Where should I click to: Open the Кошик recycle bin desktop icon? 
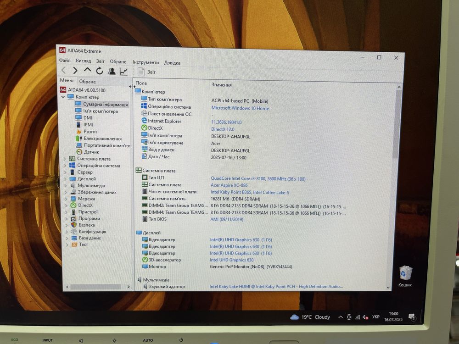[x=405, y=276]
